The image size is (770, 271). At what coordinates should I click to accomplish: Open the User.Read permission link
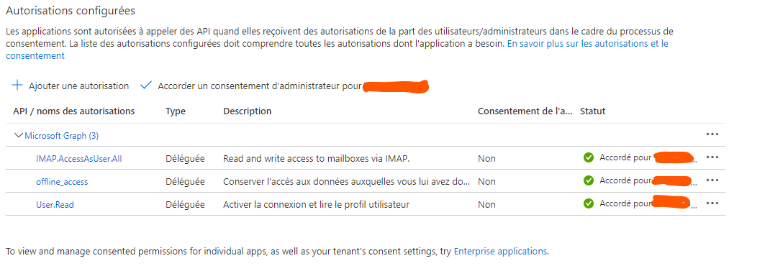(55, 204)
